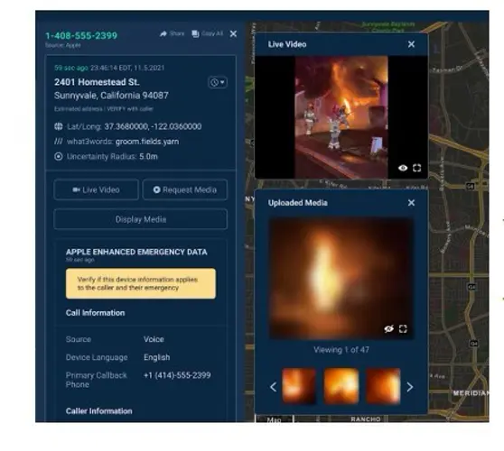
Task: Click the Copy All icon
Action: coord(195,33)
